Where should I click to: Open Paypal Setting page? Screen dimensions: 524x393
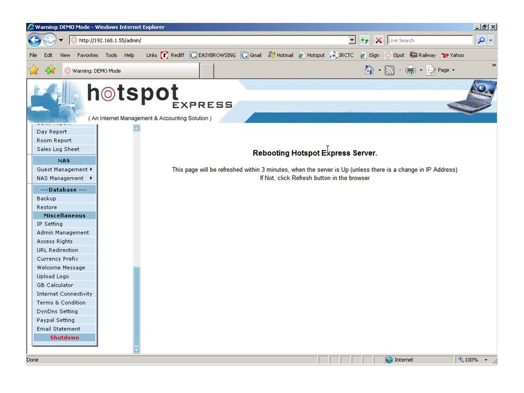pyautogui.click(x=64, y=320)
